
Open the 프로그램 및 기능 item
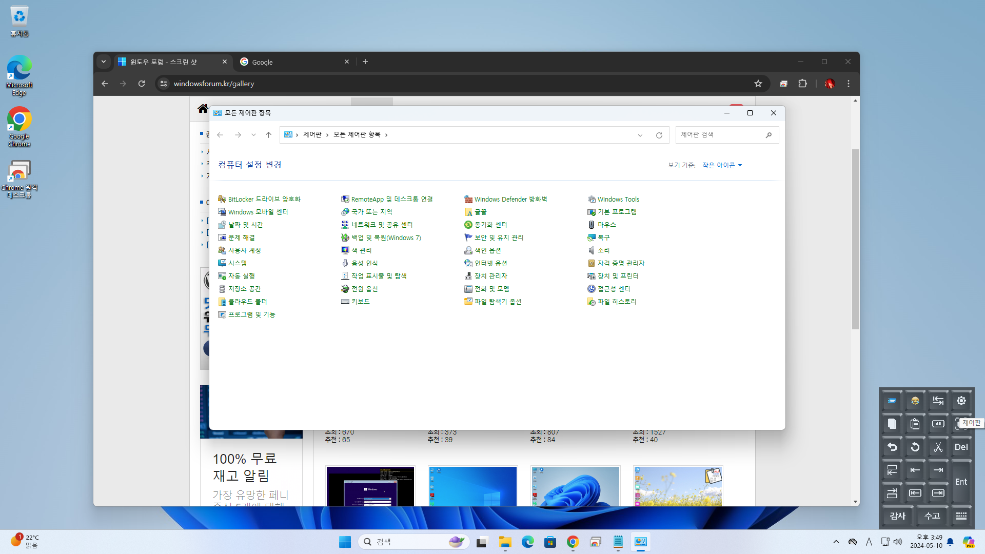(x=247, y=314)
